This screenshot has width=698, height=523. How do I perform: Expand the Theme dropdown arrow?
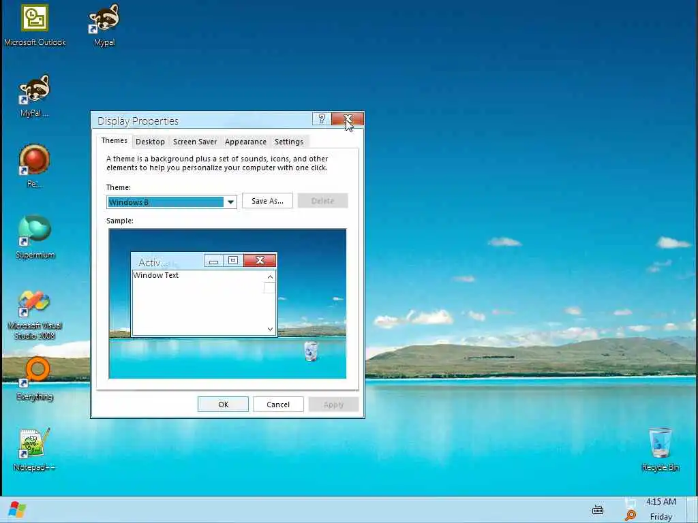pyautogui.click(x=230, y=202)
